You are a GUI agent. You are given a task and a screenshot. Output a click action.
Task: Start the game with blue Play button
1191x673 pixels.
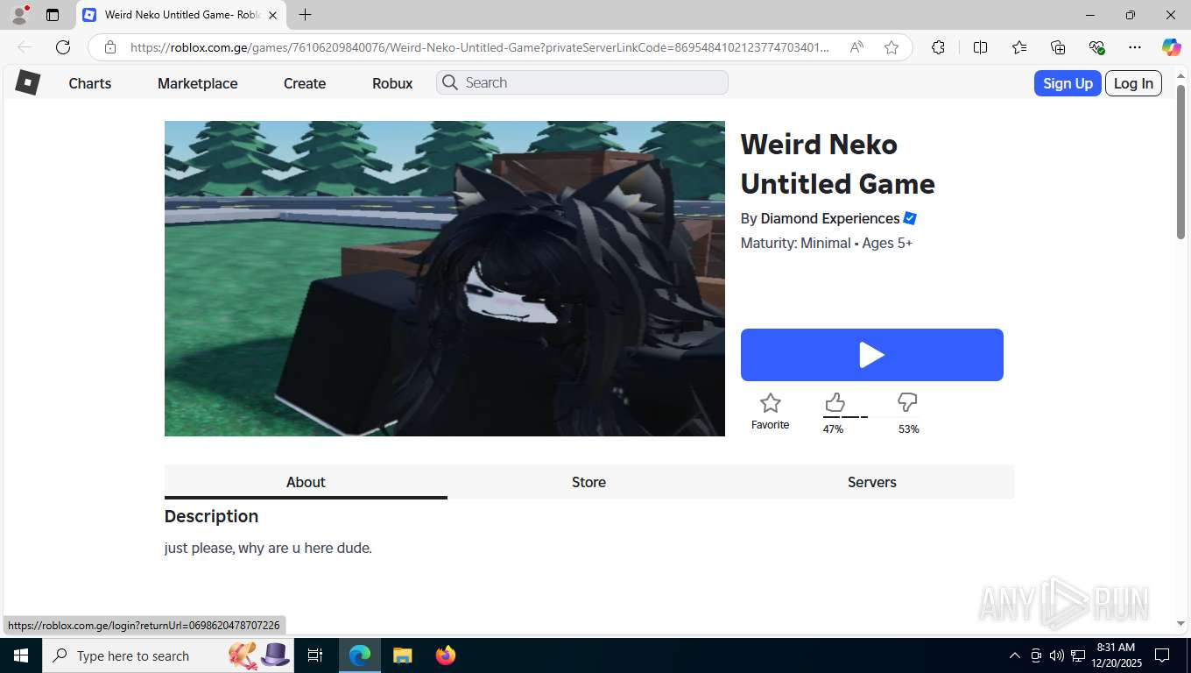tap(872, 355)
